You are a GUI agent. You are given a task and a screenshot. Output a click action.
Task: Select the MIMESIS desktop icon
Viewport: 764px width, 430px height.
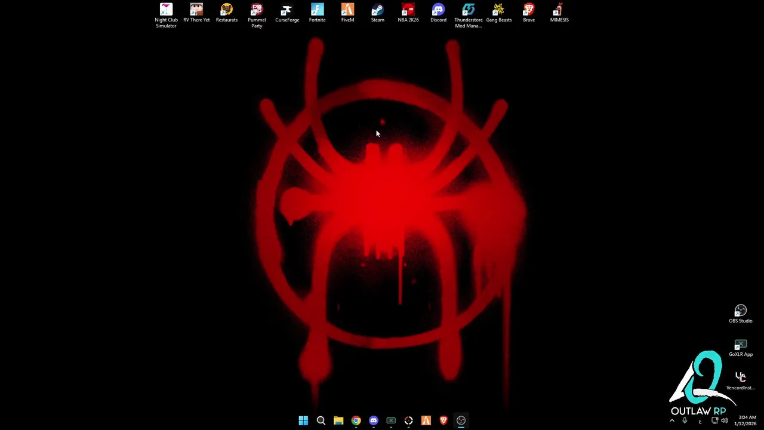(x=559, y=13)
